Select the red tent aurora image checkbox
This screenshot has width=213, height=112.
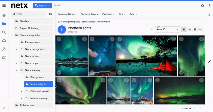click(x=120, y=39)
